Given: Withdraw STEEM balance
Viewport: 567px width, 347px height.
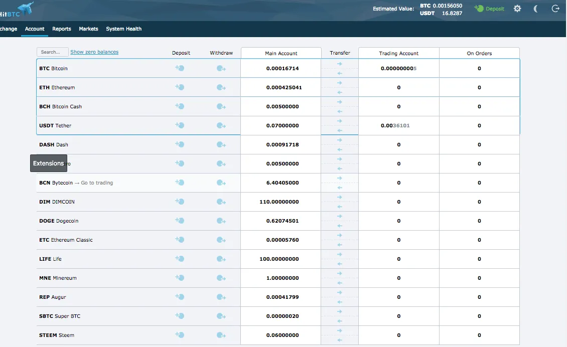Looking at the screenshot, I should [x=221, y=335].
